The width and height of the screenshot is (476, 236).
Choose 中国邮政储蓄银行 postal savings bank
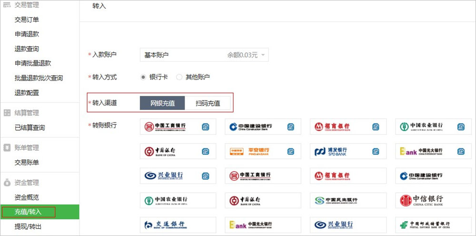coord(434,225)
